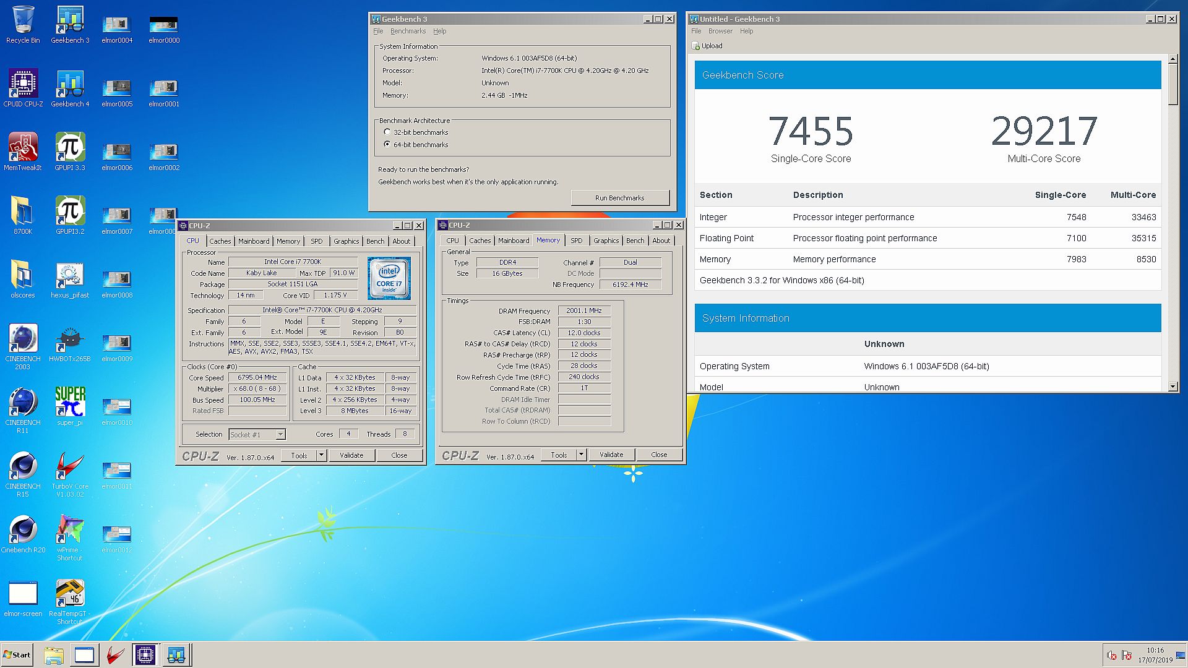The height and width of the screenshot is (668, 1188).
Task: Launch GPUPI3.2 desktop shortcut
Action: coord(70,216)
